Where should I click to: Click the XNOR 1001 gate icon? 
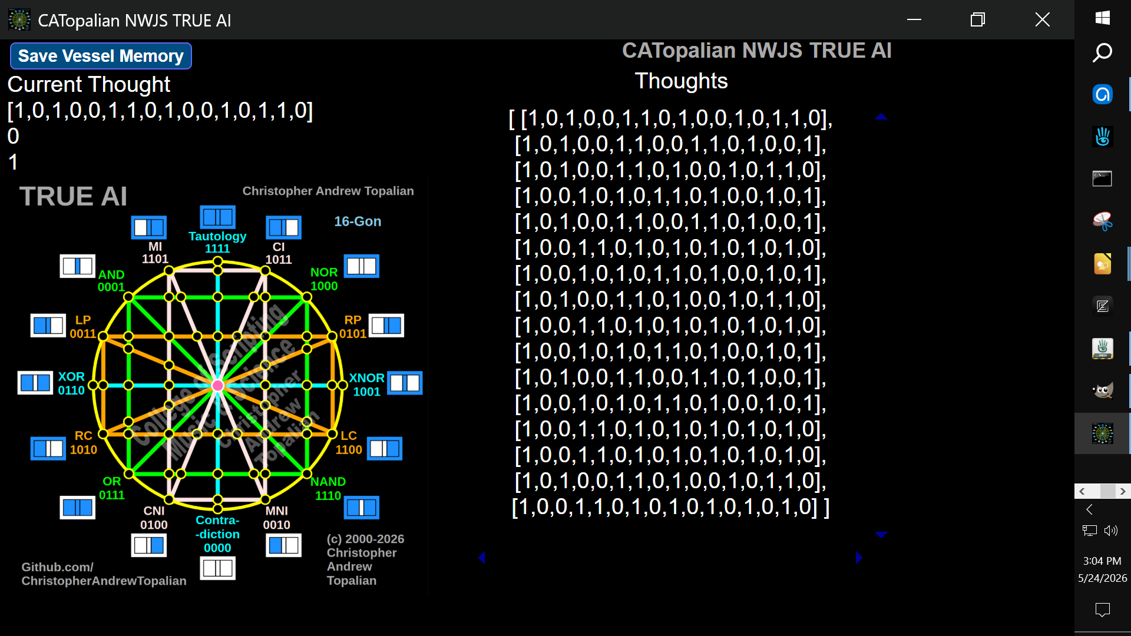pos(405,383)
